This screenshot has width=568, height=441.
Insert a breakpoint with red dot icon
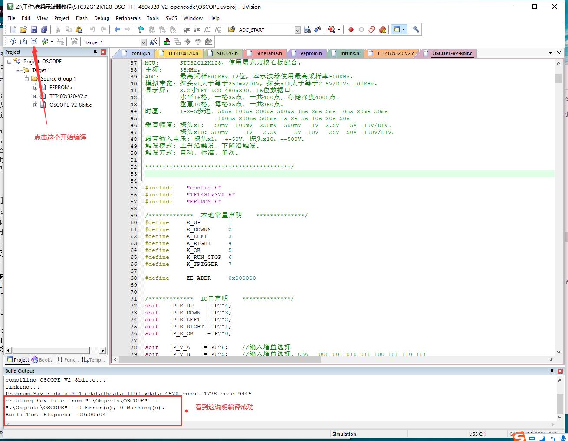351,29
